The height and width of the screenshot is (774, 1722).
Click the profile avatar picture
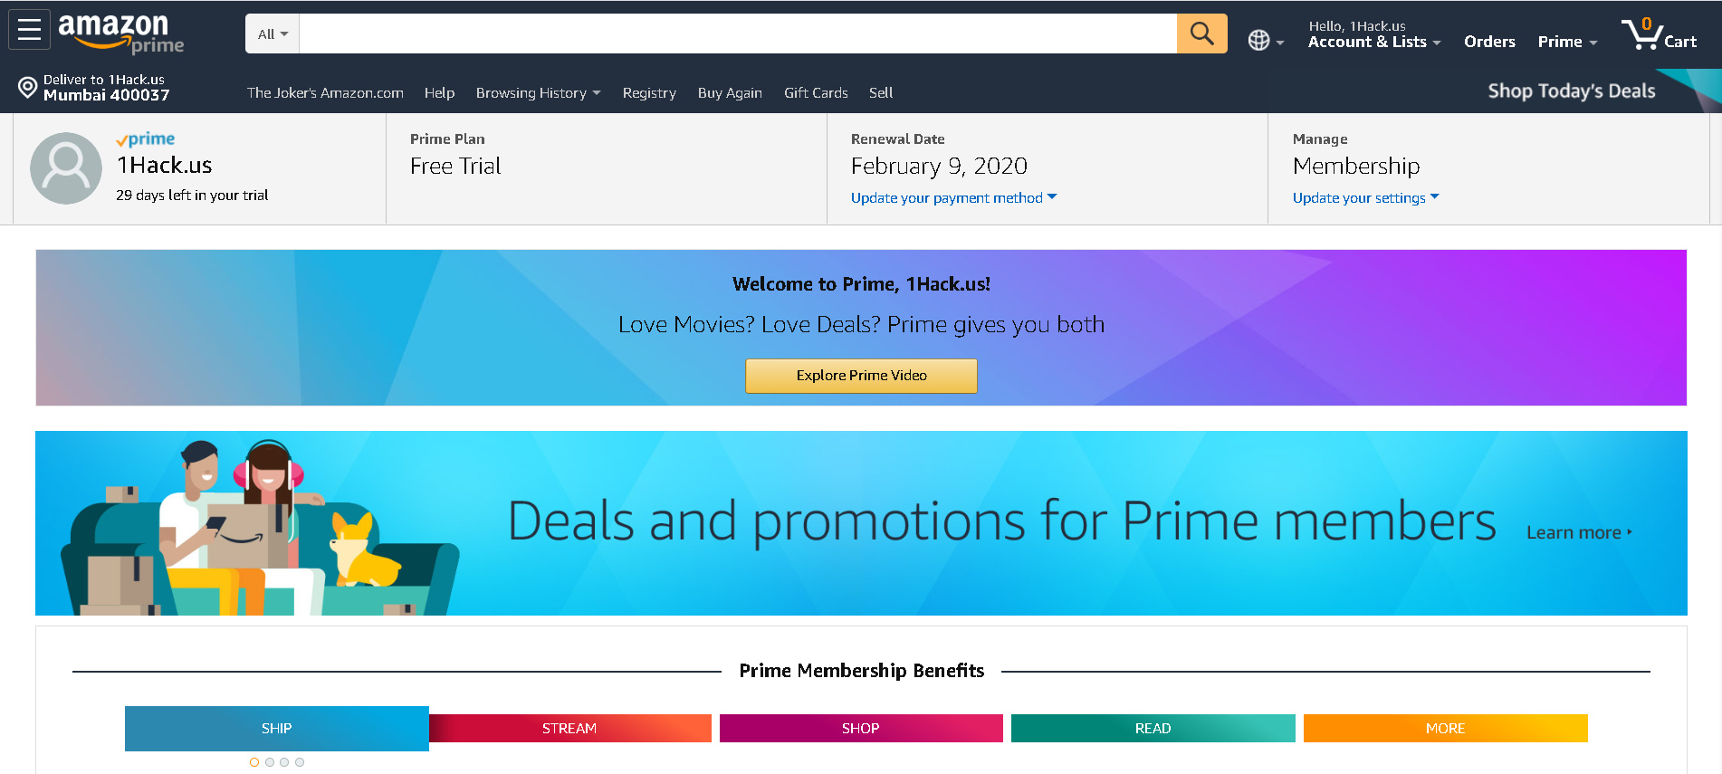pos(66,168)
